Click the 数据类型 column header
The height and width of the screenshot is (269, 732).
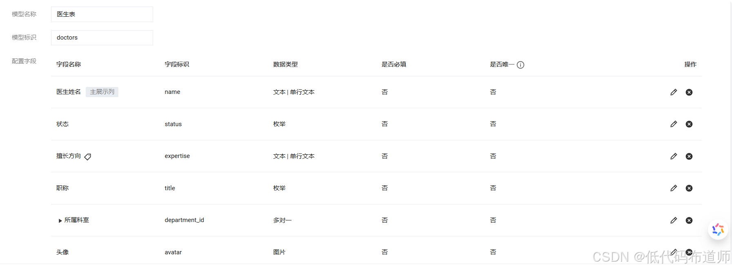pyautogui.click(x=285, y=64)
